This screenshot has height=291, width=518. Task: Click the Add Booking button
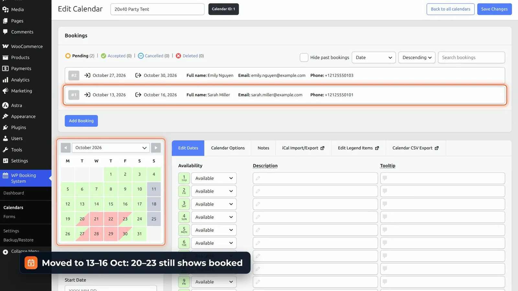(x=81, y=121)
